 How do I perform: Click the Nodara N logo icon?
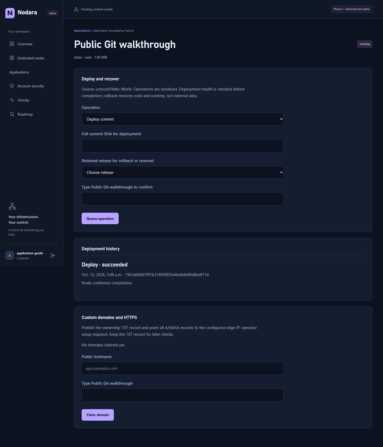pos(10,13)
